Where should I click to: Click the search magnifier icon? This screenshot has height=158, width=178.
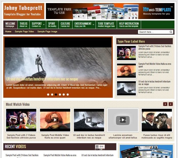tap(171, 32)
